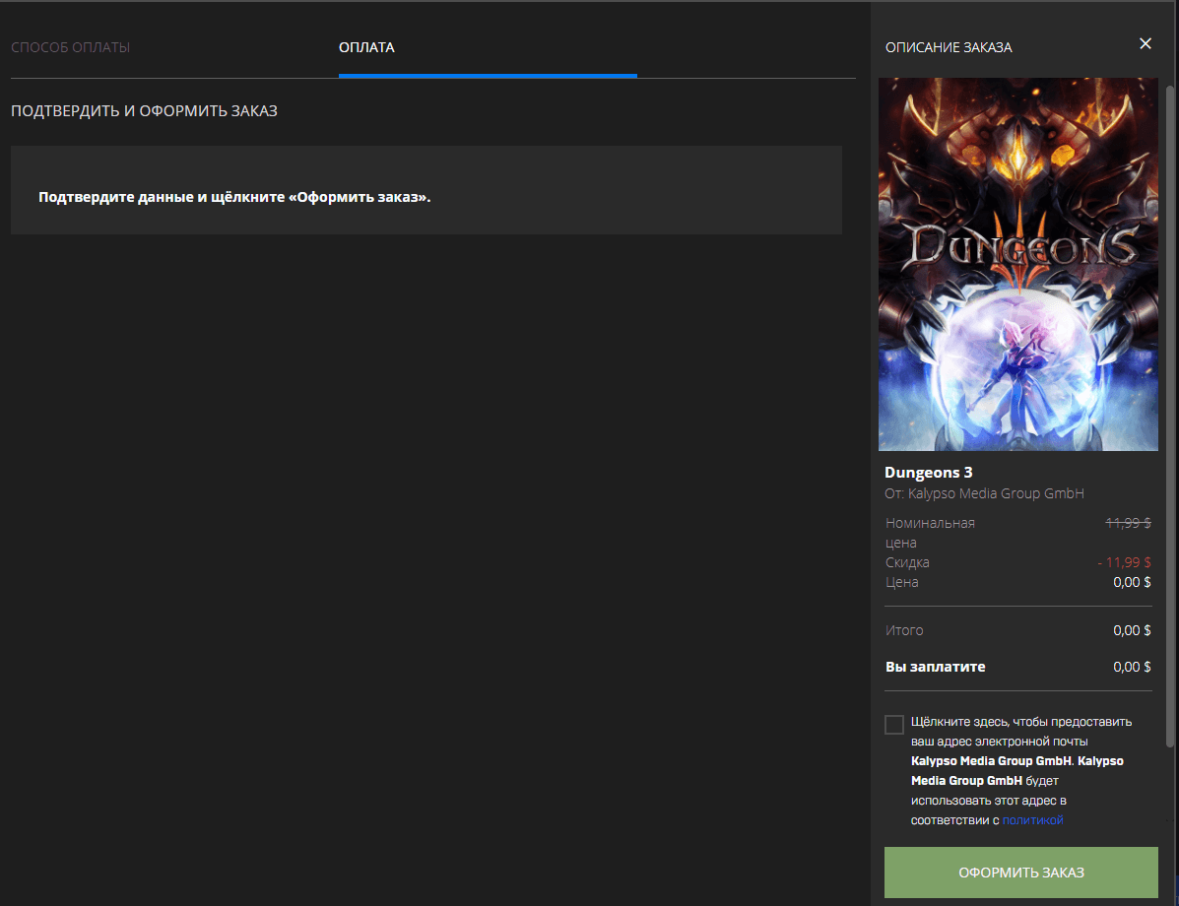
Task: Click the ОФОРМИТЬ ЗАКАЗ button
Action: click(1021, 872)
